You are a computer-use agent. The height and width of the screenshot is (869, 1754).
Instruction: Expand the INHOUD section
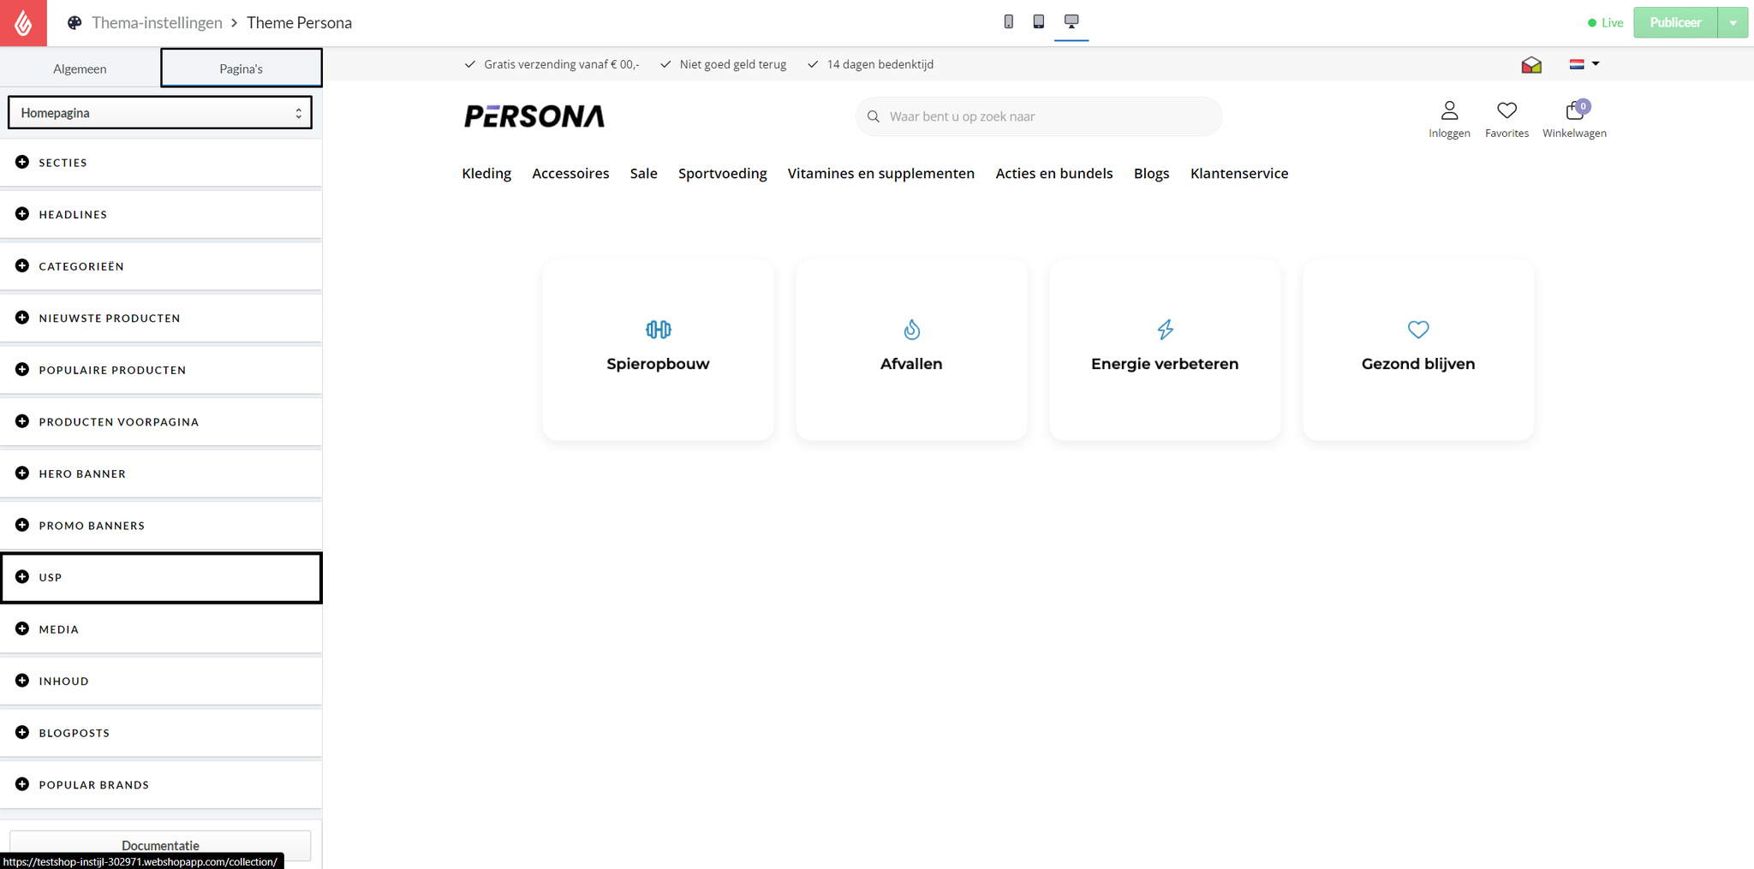point(161,681)
